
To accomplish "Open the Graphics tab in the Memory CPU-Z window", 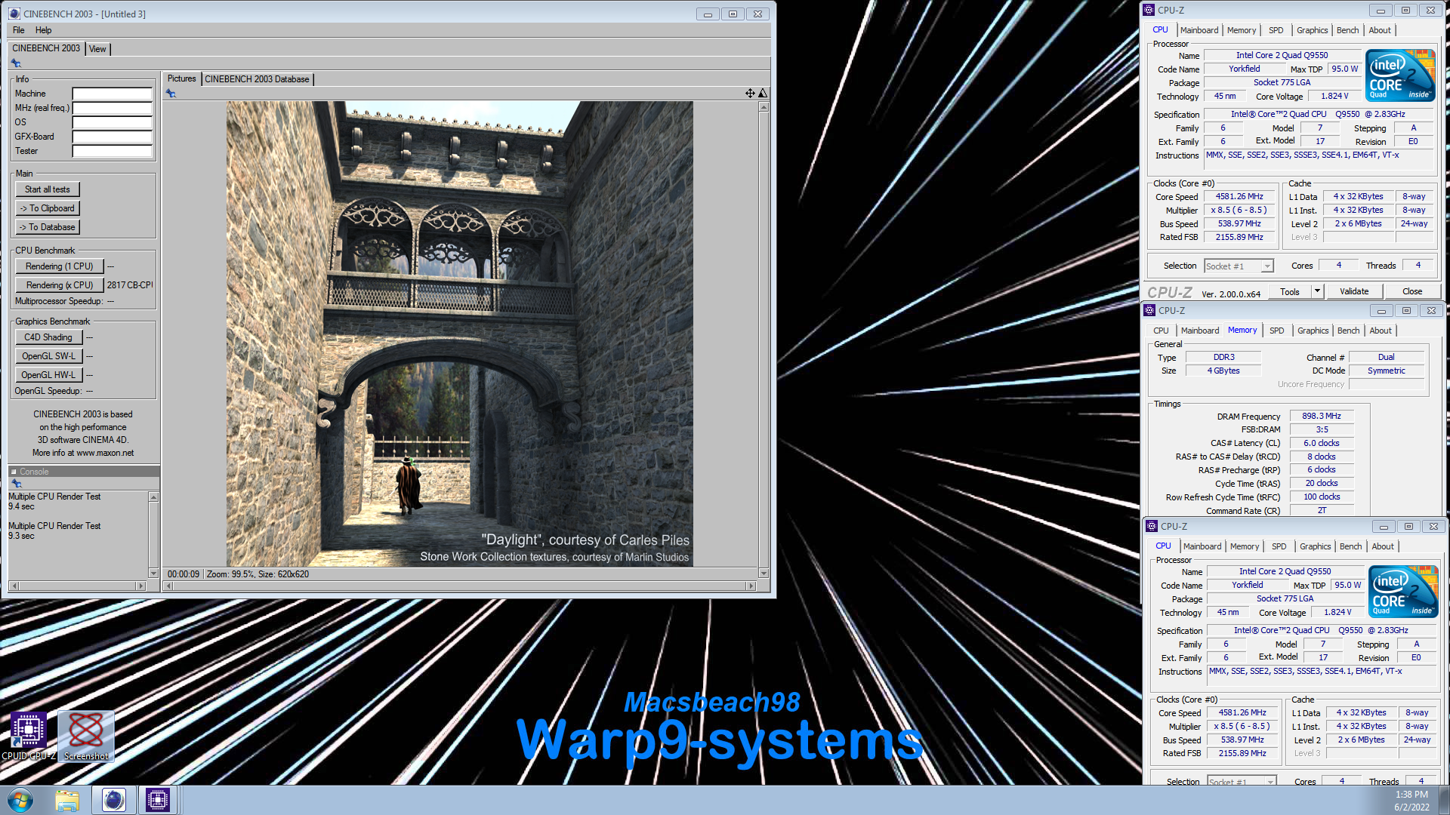I will [1313, 331].
